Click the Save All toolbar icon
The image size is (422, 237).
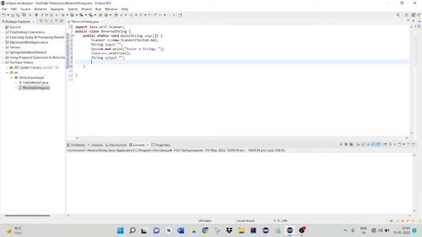point(18,15)
